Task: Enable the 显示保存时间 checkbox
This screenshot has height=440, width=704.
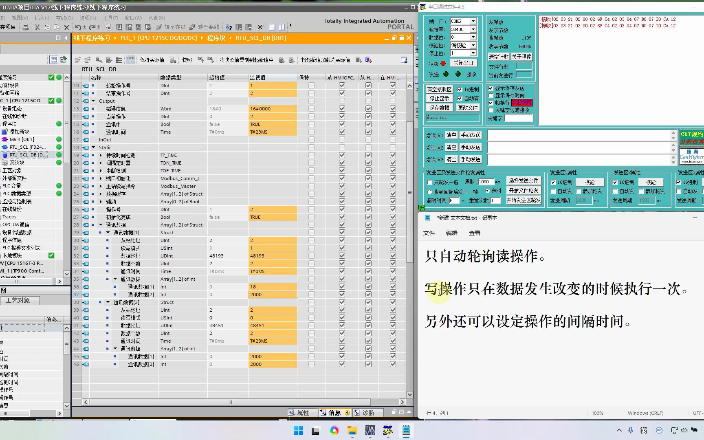Action: click(x=491, y=95)
